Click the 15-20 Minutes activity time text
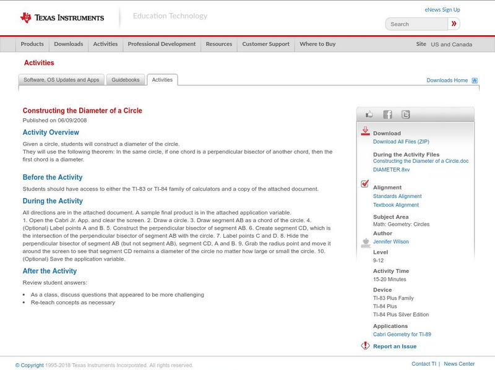 point(390,279)
